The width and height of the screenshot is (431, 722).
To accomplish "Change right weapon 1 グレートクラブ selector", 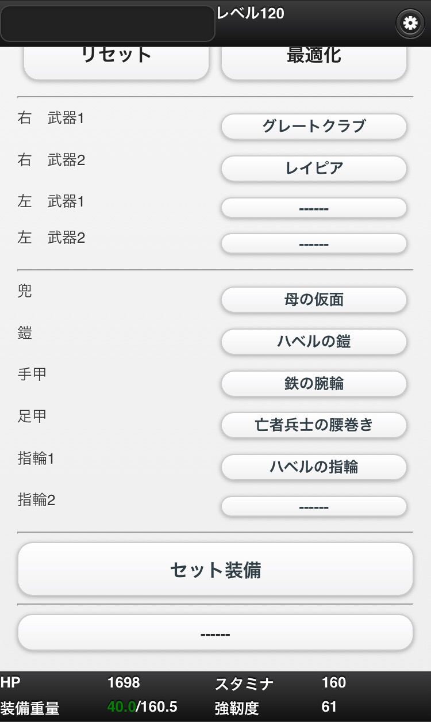I will (314, 126).
